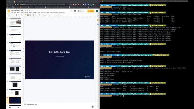Click the browser back arrow
Image resolution: width=194 pixels, height=109 pixels.
[7, 5]
